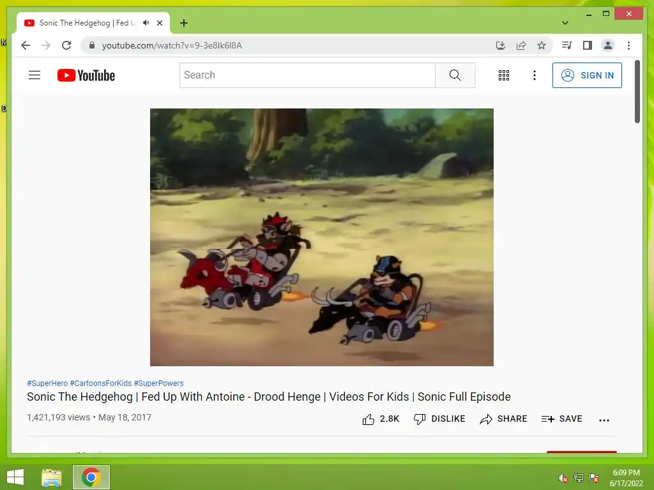Click the address bar URL
The image size is (654, 490).
click(x=172, y=45)
